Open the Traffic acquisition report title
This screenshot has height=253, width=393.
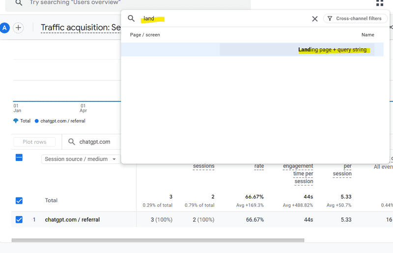81,28
